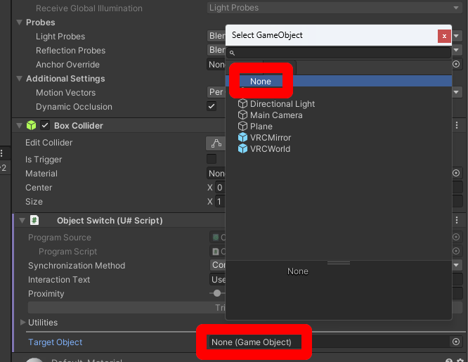Viewport: 468px width, 362px height.
Task: Select the VRCWorld prefab entry
Action: [x=270, y=149]
